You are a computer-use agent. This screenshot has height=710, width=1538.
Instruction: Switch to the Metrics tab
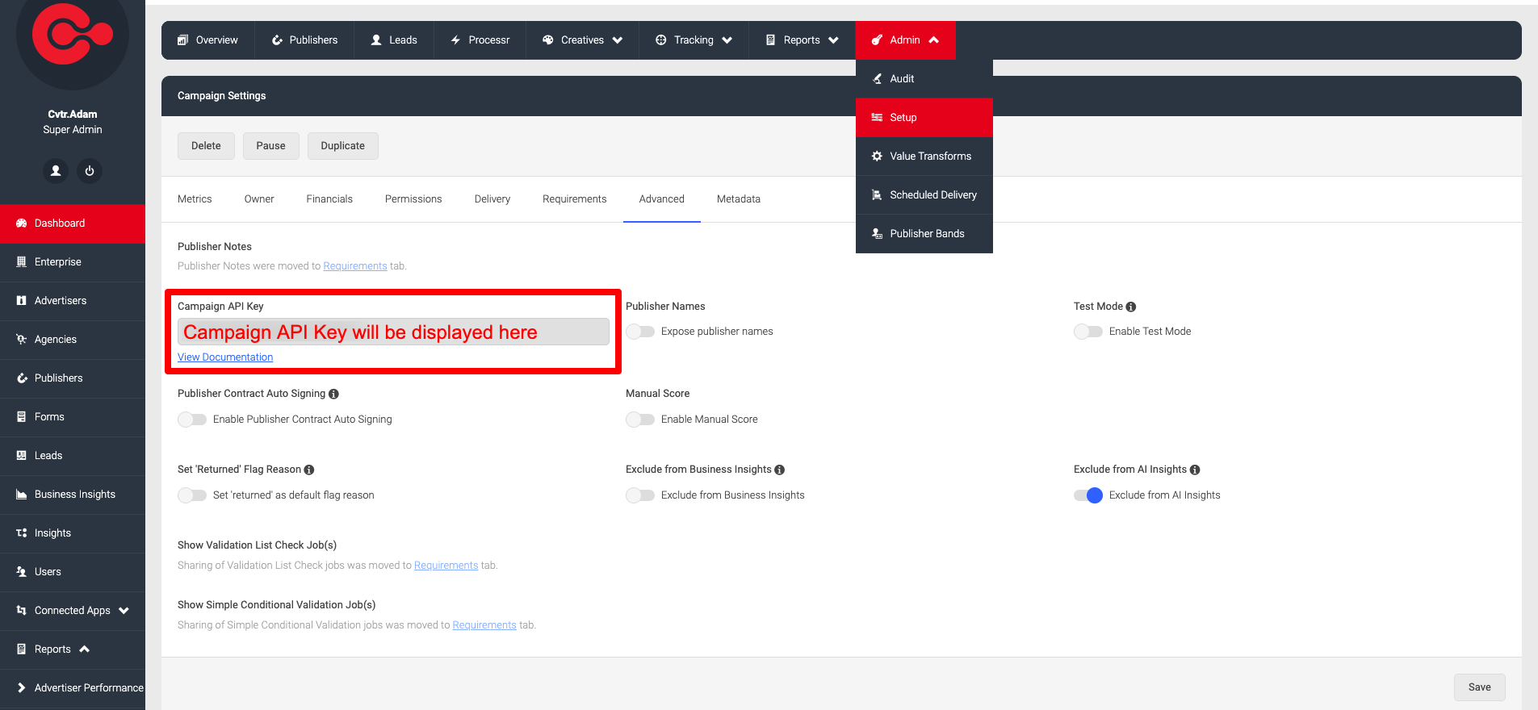[x=195, y=199]
